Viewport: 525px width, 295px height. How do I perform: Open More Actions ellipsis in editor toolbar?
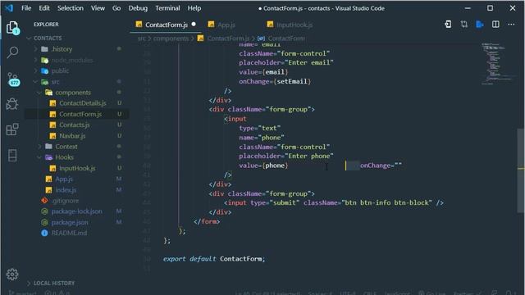pos(511,25)
